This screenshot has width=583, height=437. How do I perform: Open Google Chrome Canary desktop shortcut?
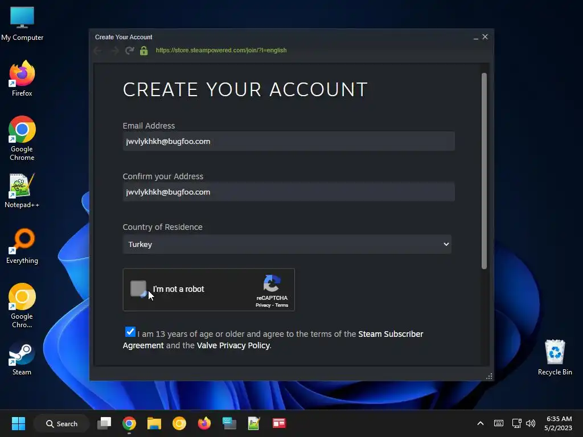[x=22, y=306]
